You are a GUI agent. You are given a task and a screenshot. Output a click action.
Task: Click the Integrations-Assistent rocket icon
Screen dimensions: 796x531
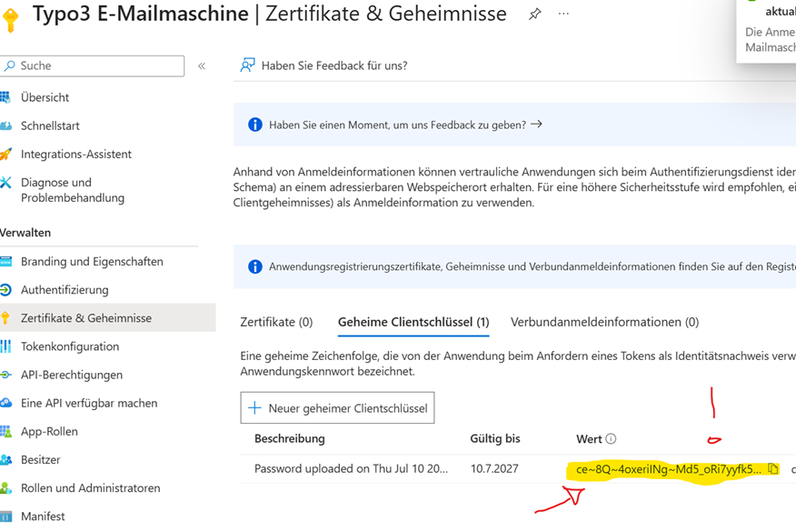point(5,154)
